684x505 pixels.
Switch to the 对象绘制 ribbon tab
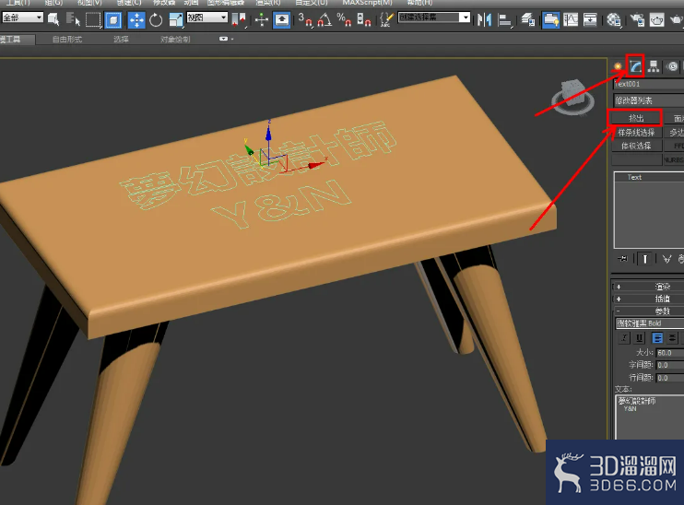pyautogui.click(x=175, y=40)
